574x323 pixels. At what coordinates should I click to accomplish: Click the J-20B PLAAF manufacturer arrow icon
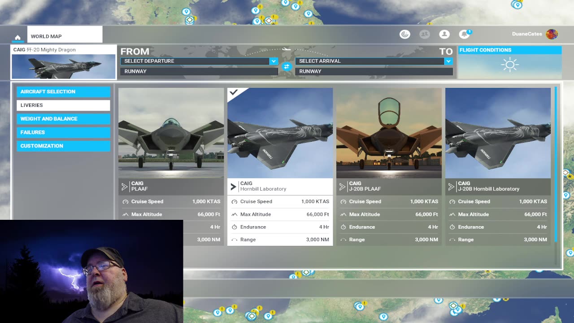coord(343,187)
